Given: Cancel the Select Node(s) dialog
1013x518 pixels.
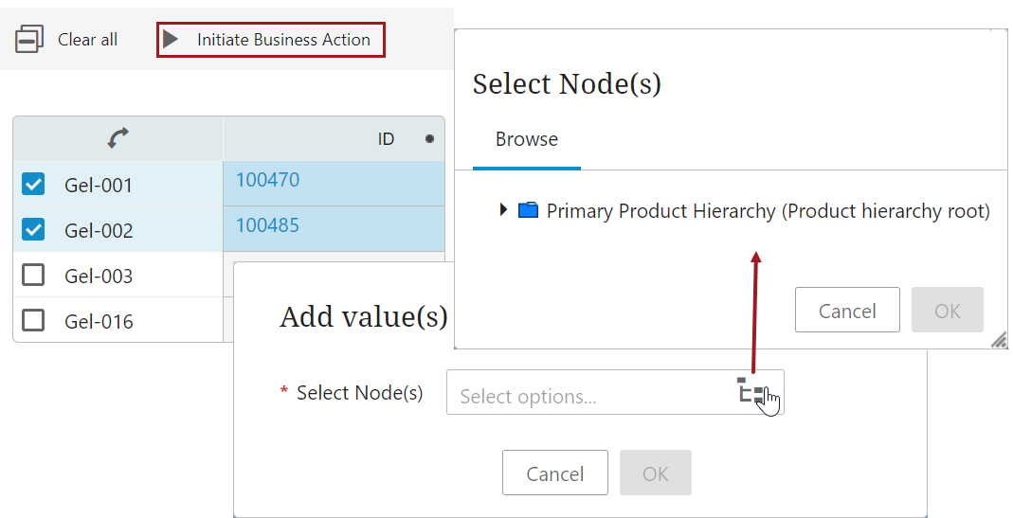Looking at the screenshot, I should 847,311.
